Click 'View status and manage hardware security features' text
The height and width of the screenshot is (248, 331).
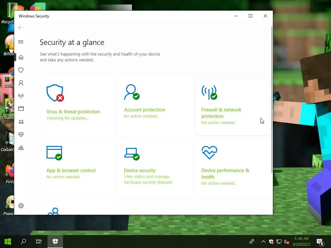pos(148,179)
